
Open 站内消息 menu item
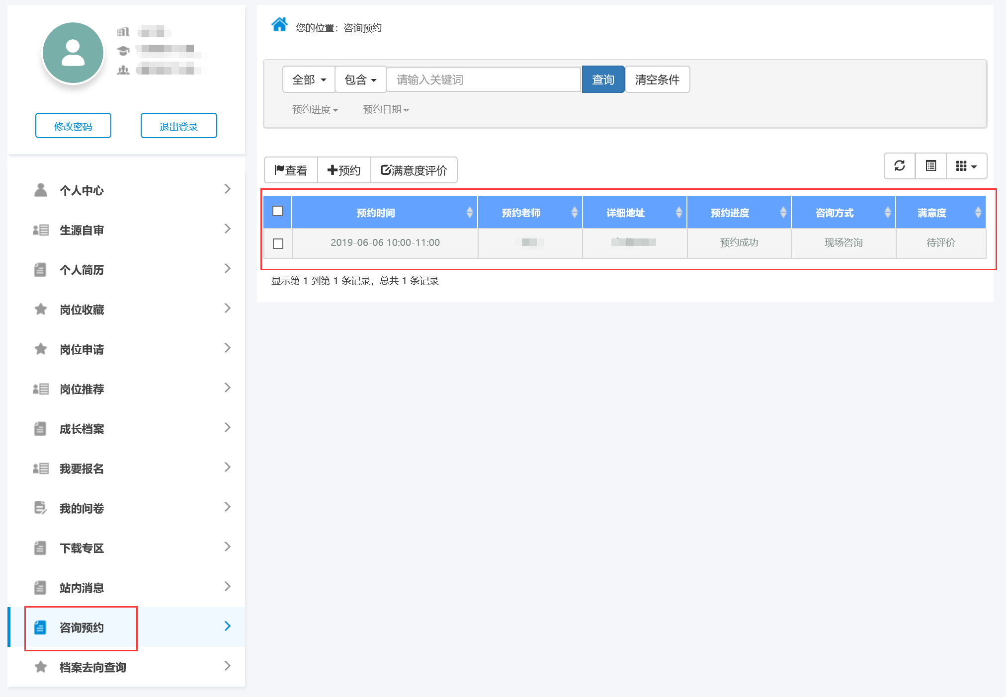coord(126,587)
